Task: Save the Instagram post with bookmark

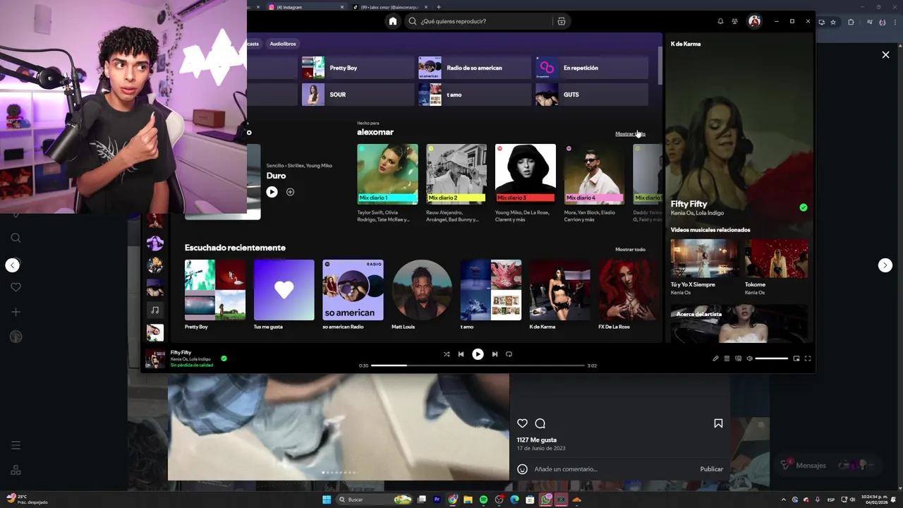Action: pos(718,423)
